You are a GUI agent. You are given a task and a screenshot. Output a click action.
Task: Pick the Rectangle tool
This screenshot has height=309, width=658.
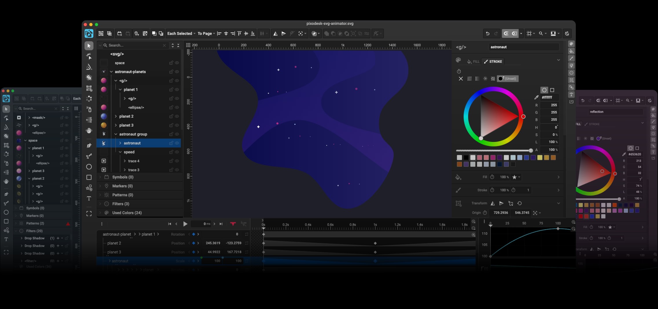[x=89, y=177]
